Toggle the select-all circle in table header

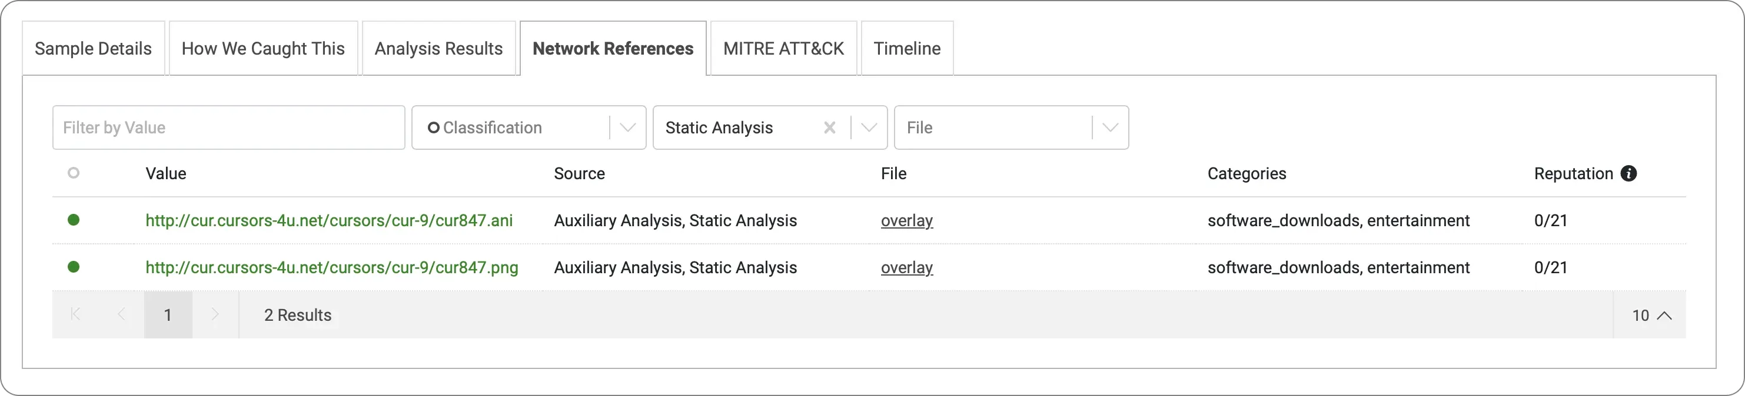click(74, 173)
